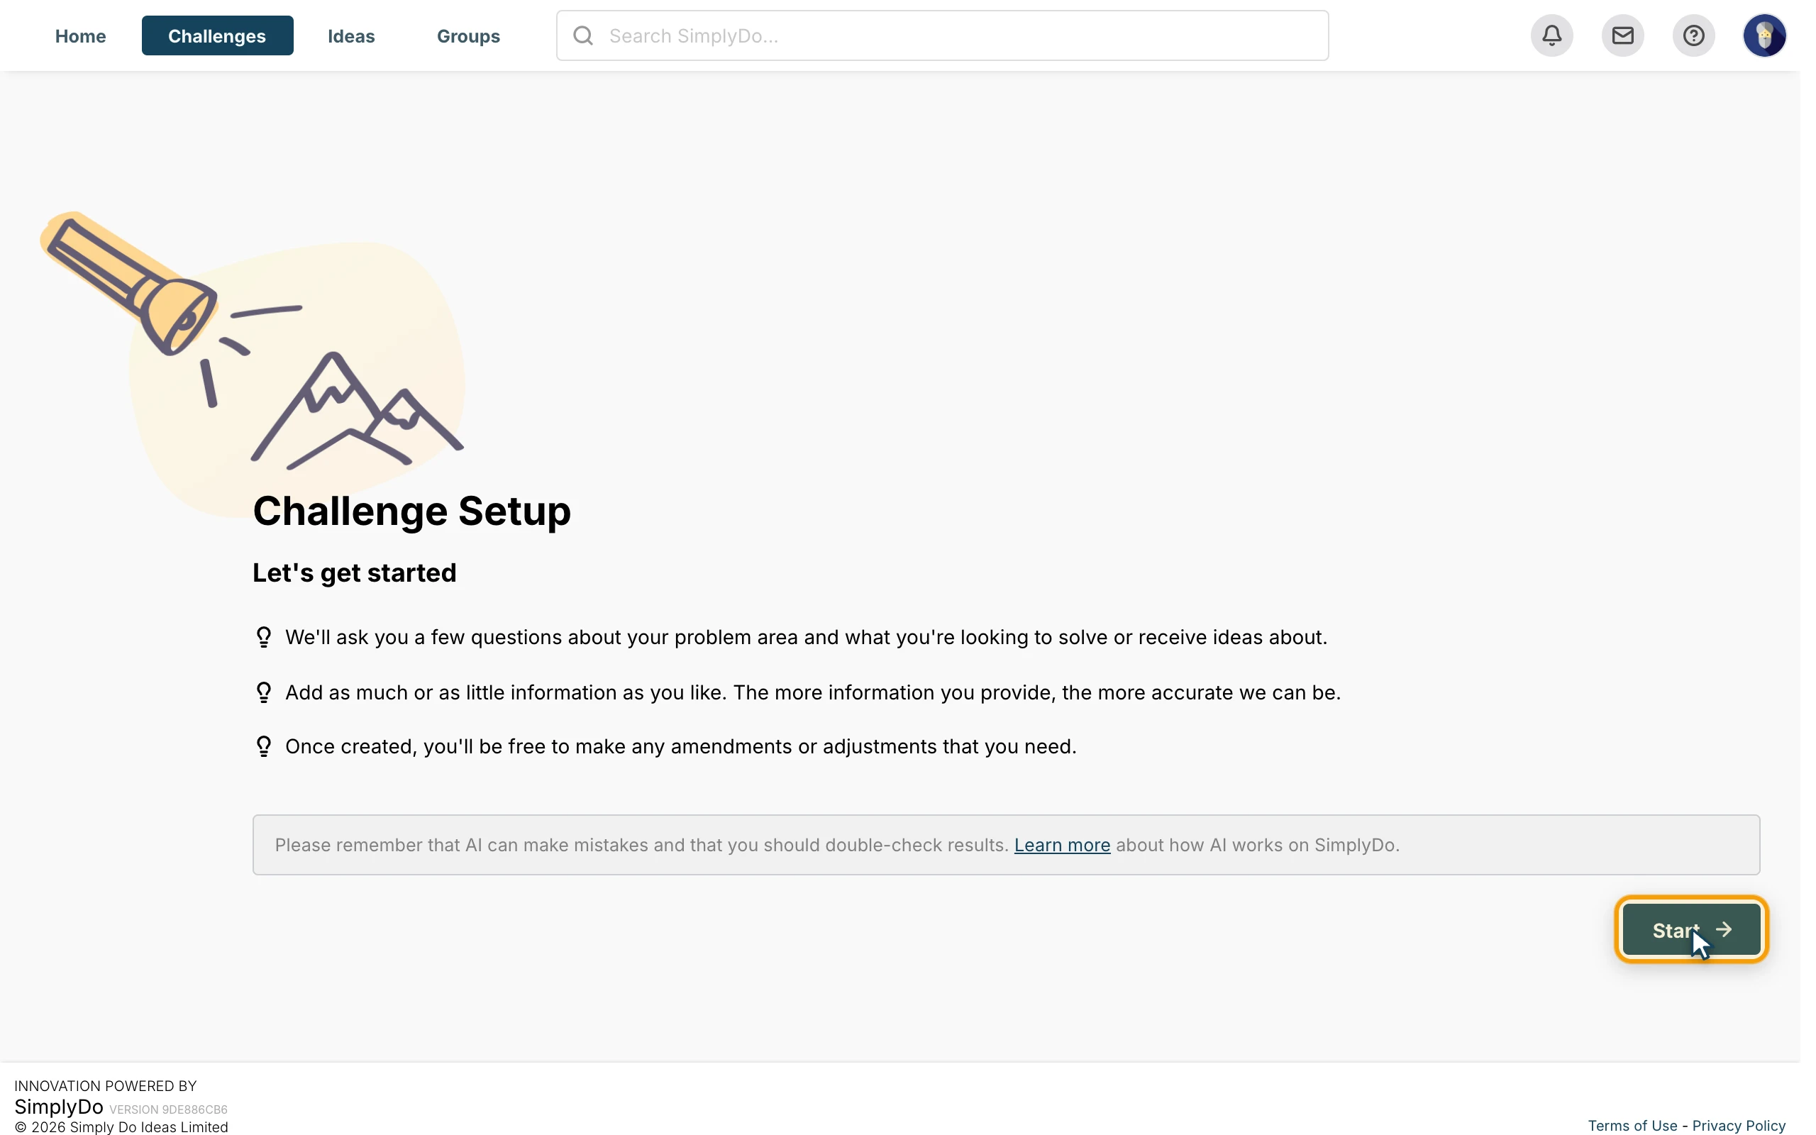Open the user profile avatar
1816x1135 pixels.
click(x=1764, y=35)
